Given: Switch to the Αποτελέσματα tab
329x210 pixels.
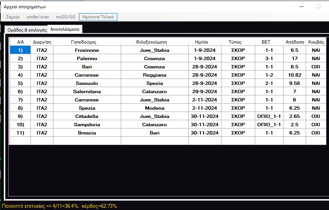Looking at the screenshot, I should (x=65, y=29).
